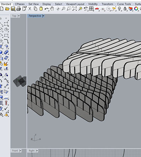Open the Top viewport dropdown arrow
The image size is (141, 157).
point(19,16)
